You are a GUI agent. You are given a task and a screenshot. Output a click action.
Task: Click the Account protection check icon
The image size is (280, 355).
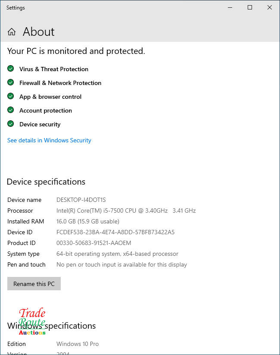tap(11, 110)
